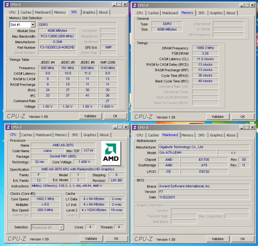Click Core Speed 1602.1 MHz value
The height and width of the screenshot is (246, 258).
(45, 199)
